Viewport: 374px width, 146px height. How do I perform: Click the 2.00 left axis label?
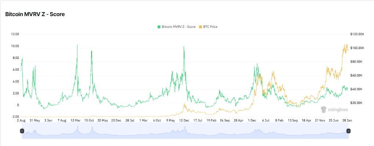coord(15,93)
